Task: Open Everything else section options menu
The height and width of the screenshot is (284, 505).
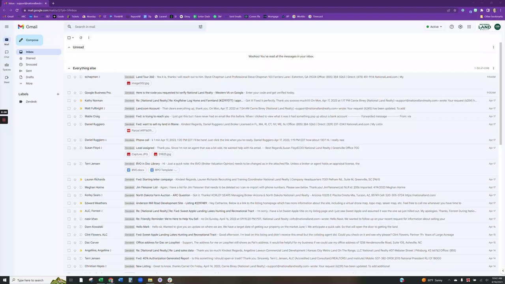Action: point(493,68)
